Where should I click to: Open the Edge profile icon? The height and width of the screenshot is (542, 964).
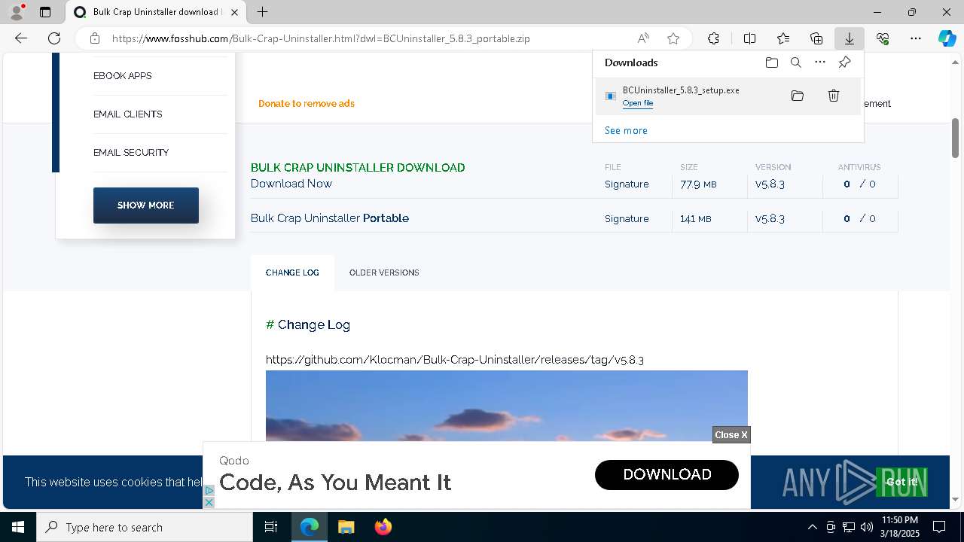pyautogui.click(x=17, y=12)
